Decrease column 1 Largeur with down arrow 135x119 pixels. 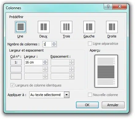(45, 63)
